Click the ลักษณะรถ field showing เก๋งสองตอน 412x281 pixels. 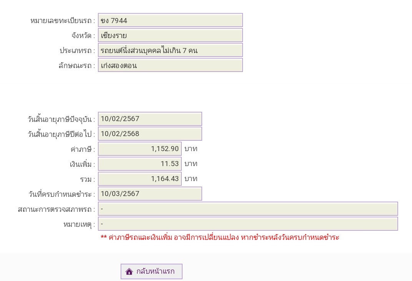(x=170, y=65)
